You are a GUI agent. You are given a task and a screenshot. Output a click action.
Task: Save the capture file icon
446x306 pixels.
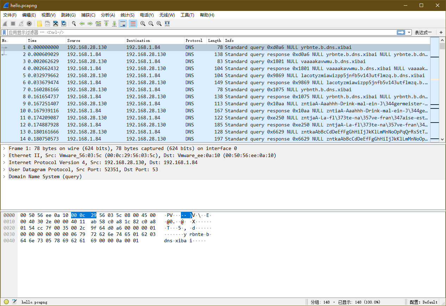tap(48, 24)
